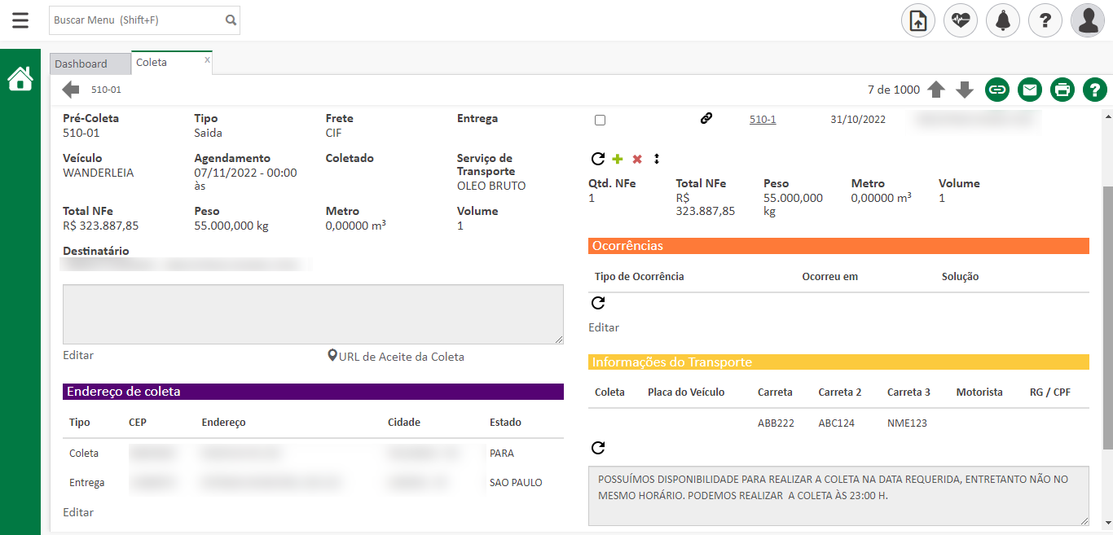The width and height of the screenshot is (1113, 535).
Task: Close the Coleta tab
Action: [x=207, y=59]
